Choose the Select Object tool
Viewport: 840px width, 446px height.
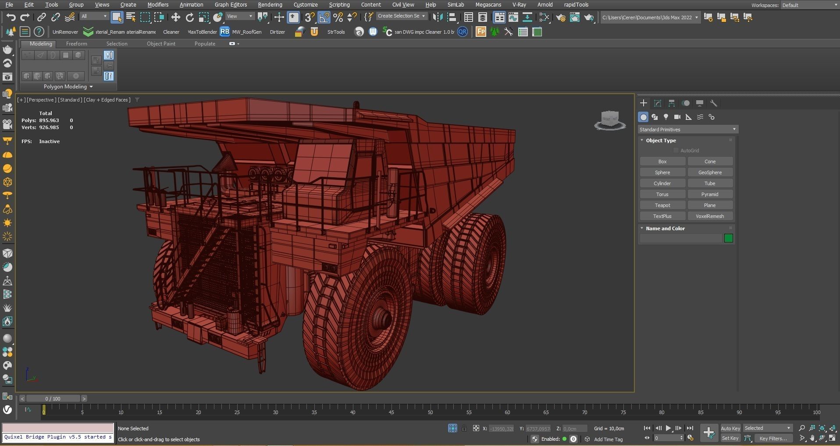[117, 18]
